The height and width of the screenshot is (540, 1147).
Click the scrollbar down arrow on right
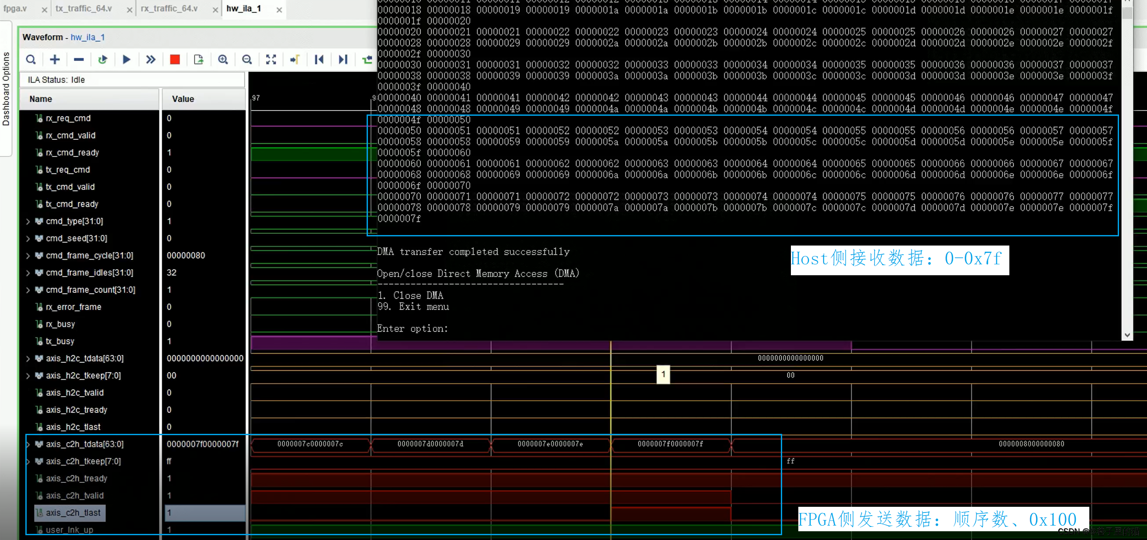(1128, 335)
